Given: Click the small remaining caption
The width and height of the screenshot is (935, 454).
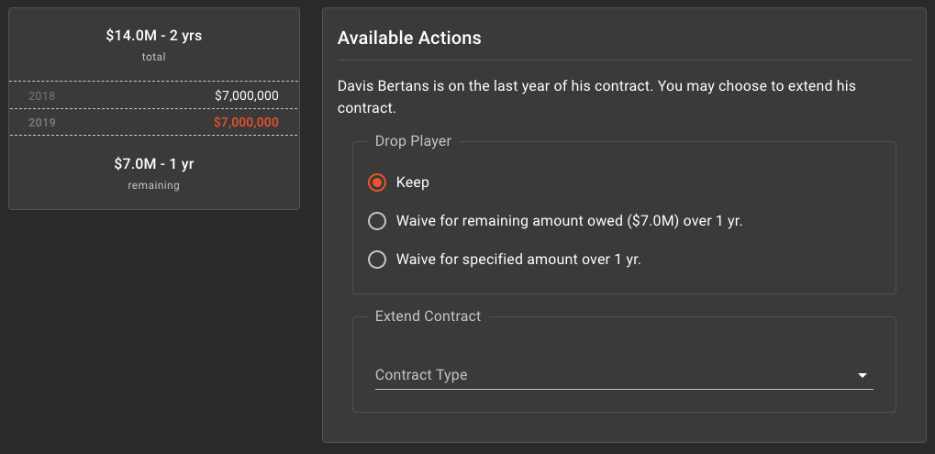Looking at the screenshot, I should [x=154, y=185].
